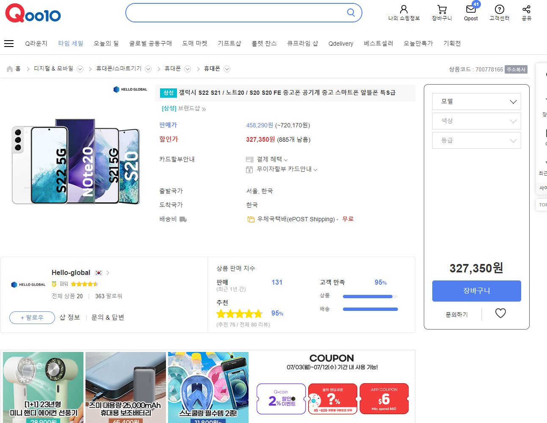Click the share icon in header
This screenshot has height=423, width=547.
click(526, 9)
